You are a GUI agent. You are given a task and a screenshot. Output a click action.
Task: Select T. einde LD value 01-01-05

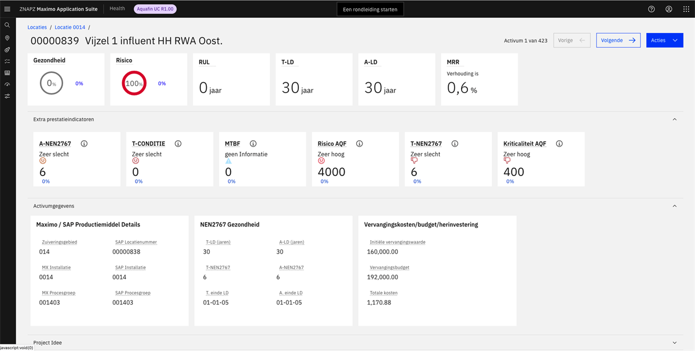(x=215, y=302)
